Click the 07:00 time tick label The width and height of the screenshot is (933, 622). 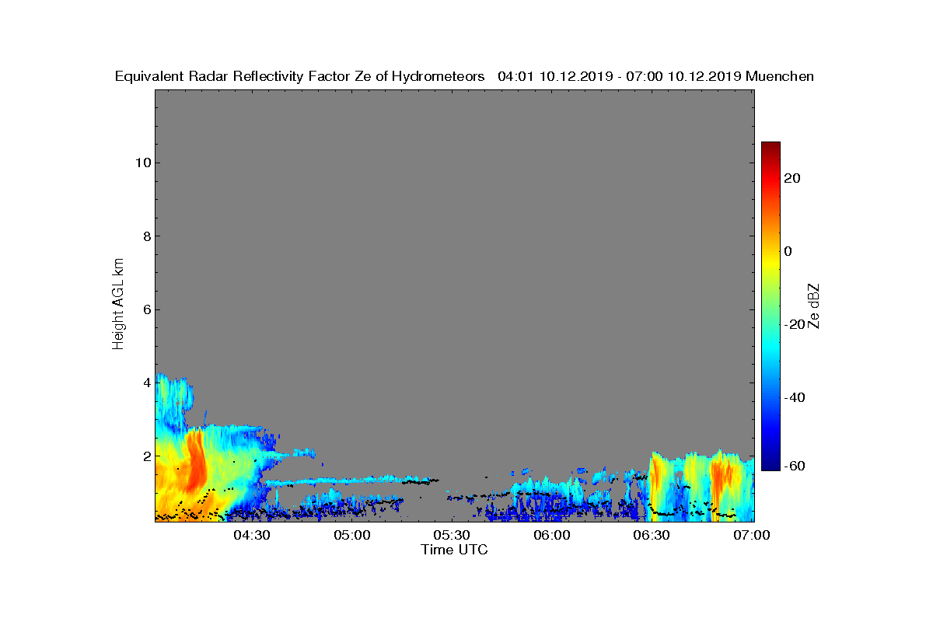pyautogui.click(x=752, y=536)
